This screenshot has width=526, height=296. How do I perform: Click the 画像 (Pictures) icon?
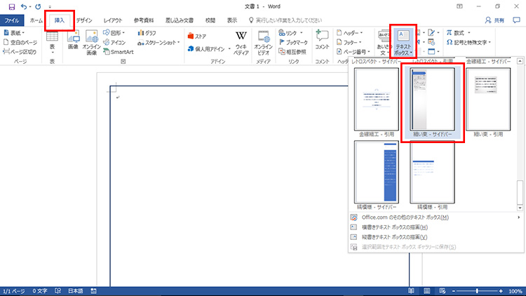[73, 41]
